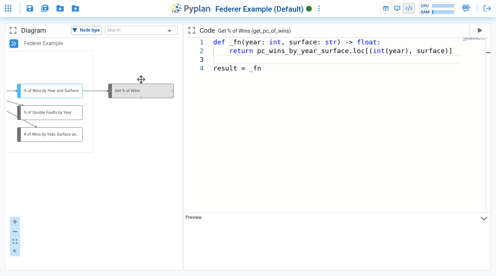
Task: Open the interface designer view
Action: point(397,8)
